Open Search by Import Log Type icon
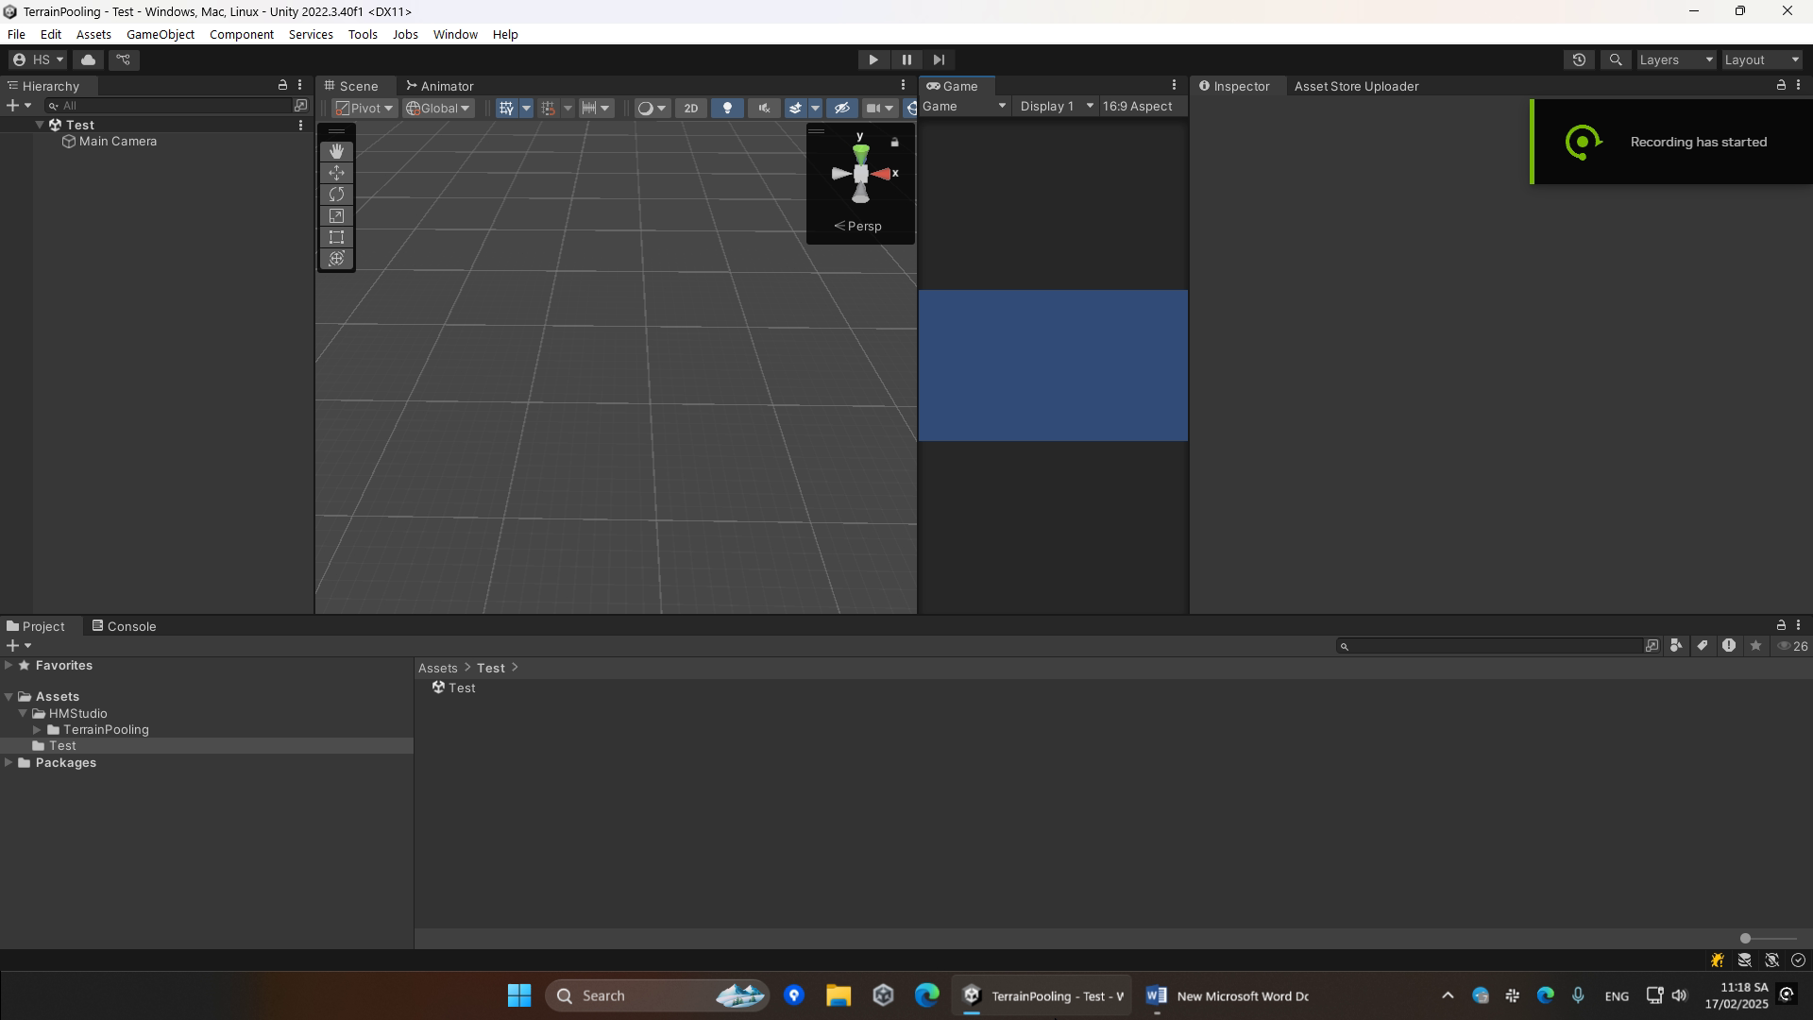 click(x=1729, y=646)
